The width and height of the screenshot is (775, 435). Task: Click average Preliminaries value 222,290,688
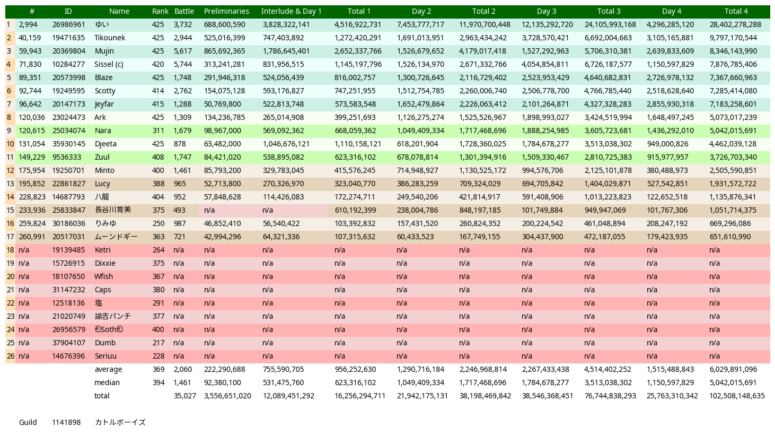[224, 369]
